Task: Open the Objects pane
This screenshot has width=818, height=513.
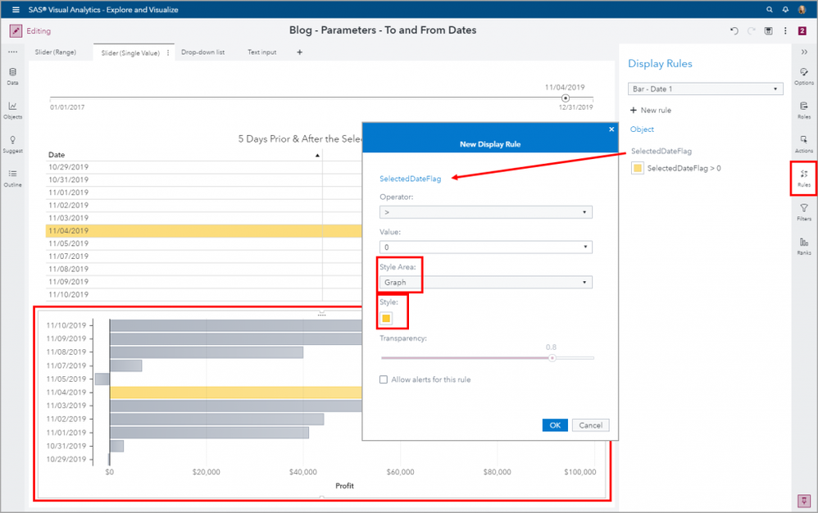Action: tap(12, 110)
